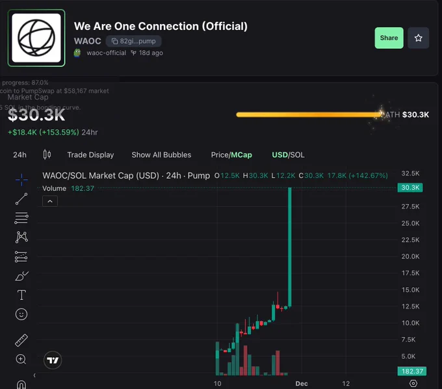Open the 24h interval selector
This screenshot has width=442, height=389.
pos(19,155)
